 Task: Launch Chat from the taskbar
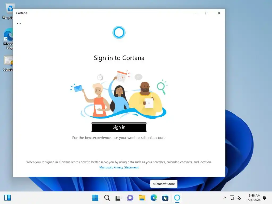130,198
